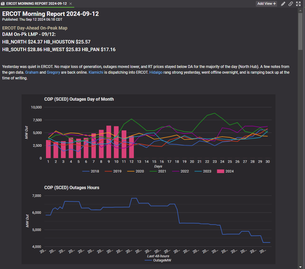The image size is (305, 269).
Task: Copy report link via chain icon
Action: coord(291,4)
